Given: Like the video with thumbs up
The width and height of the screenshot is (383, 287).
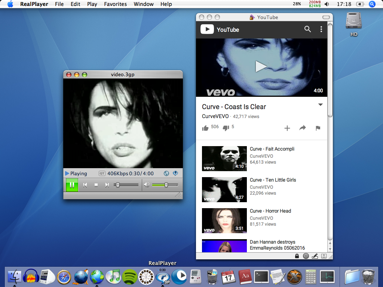Looking at the screenshot, I should (x=205, y=128).
